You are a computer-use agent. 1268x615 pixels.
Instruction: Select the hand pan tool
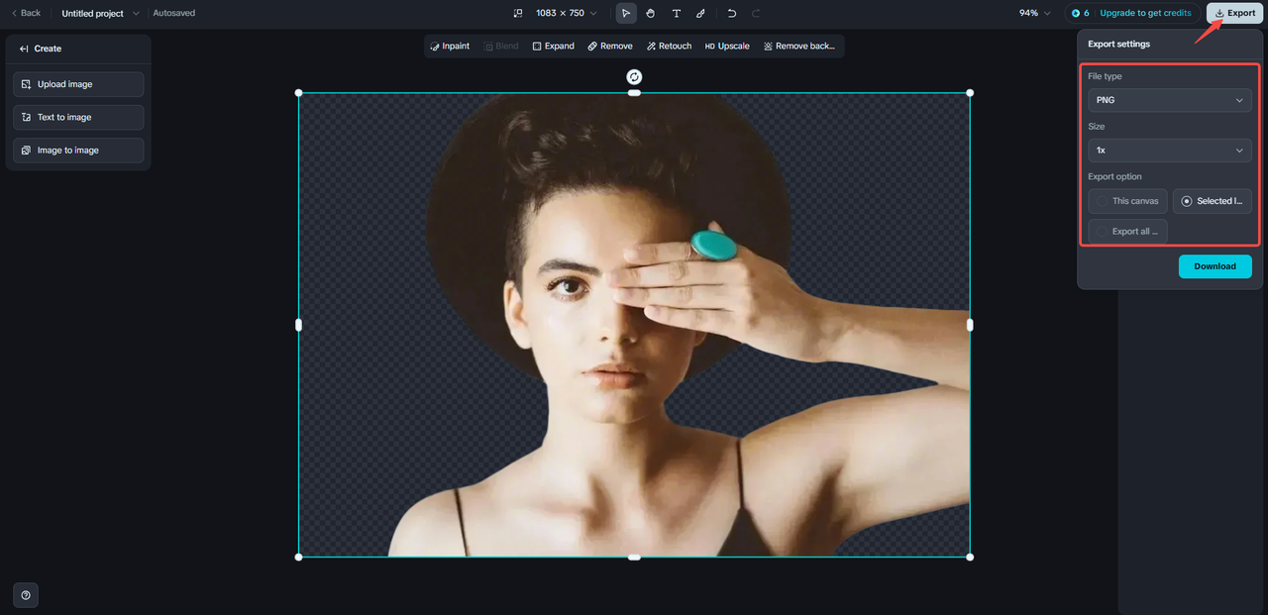click(651, 13)
